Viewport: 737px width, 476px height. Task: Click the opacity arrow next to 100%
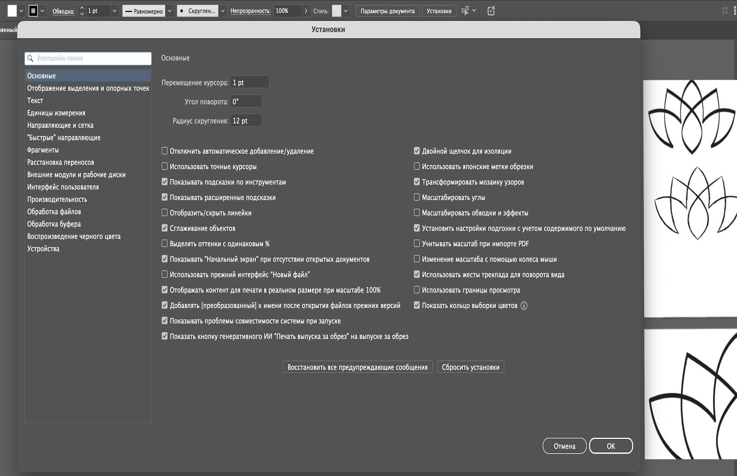pyautogui.click(x=306, y=11)
